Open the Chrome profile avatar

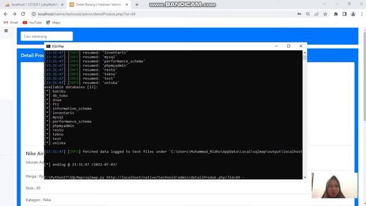(x=353, y=14)
